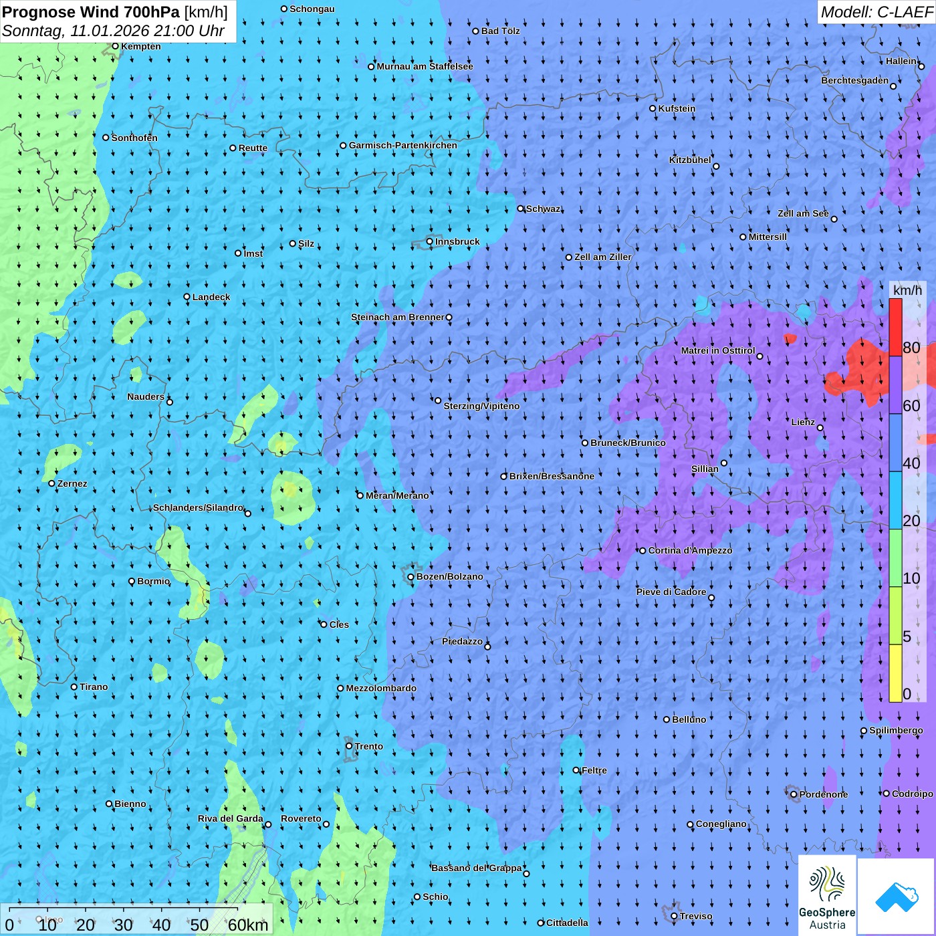Click the Bad Tölz label
This screenshot has width=936, height=936.
click(501, 31)
